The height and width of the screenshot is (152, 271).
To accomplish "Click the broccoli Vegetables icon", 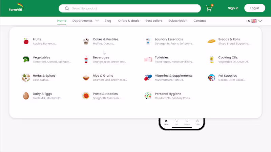I will pyautogui.click(x=26, y=59).
